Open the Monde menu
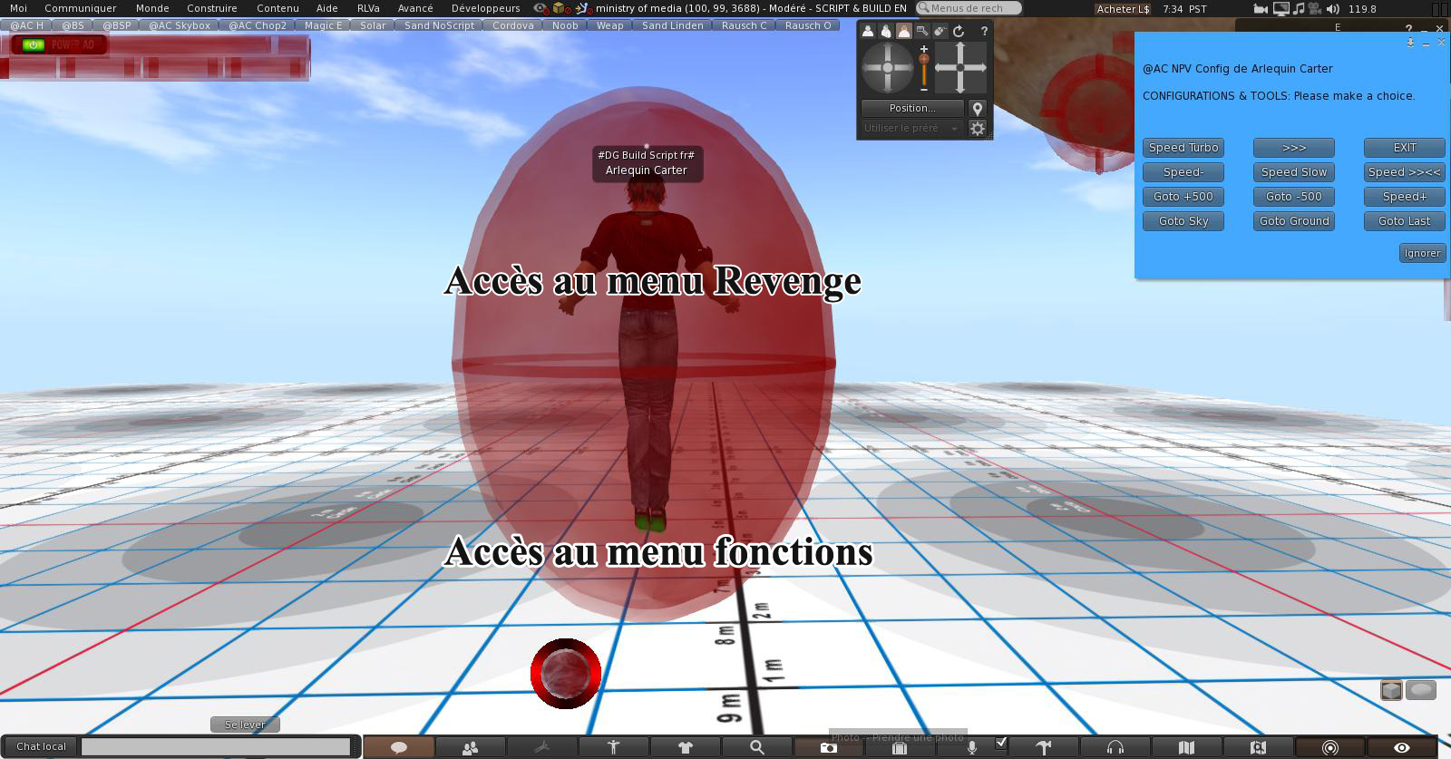The height and width of the screenshot is (759, 1451). pos(152,8)
